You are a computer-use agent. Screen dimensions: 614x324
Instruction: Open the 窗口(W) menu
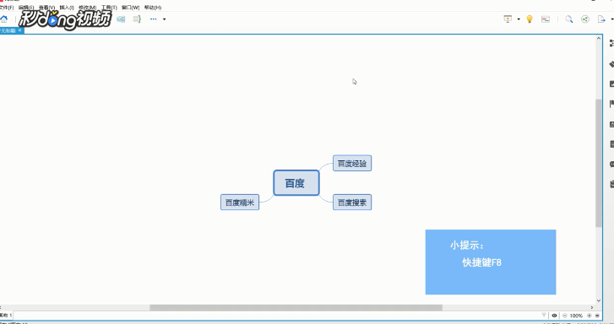[x=130, y=8]
